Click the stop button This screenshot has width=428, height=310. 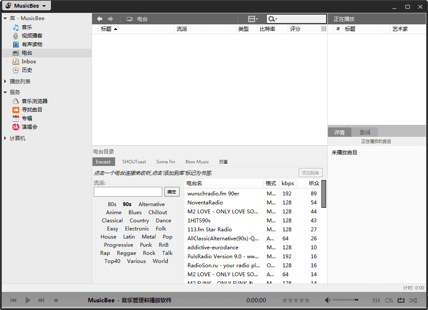pos(56,300)
